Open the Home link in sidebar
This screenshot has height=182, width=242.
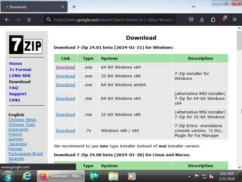point(16,63)
